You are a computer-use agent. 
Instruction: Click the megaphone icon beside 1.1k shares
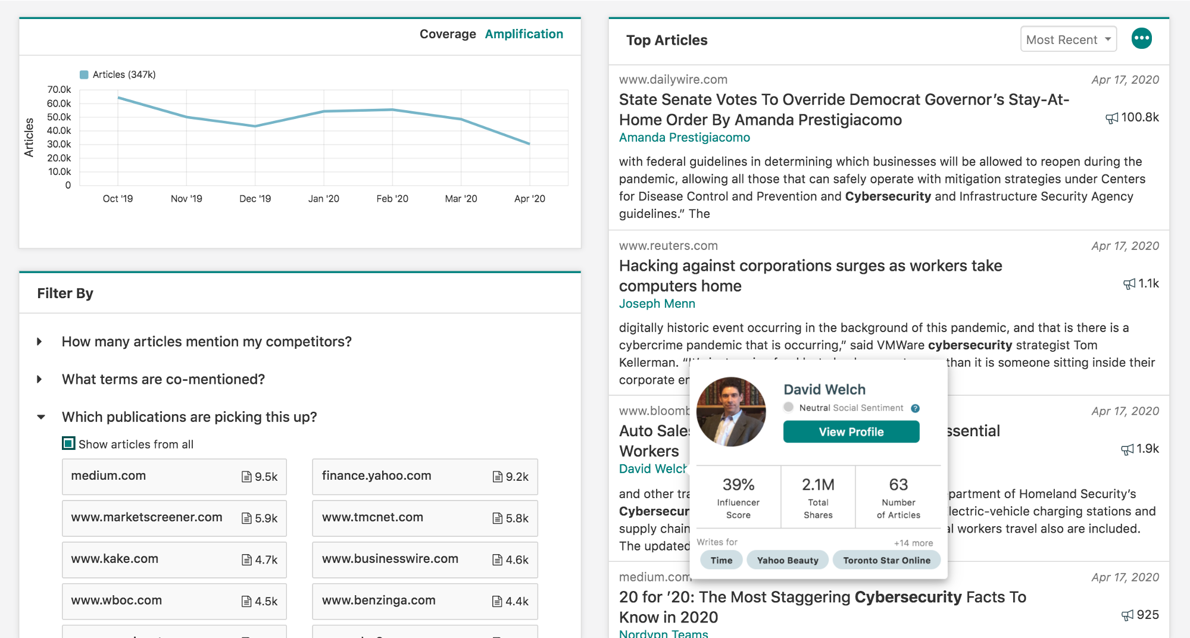[x=1129, y=284]
